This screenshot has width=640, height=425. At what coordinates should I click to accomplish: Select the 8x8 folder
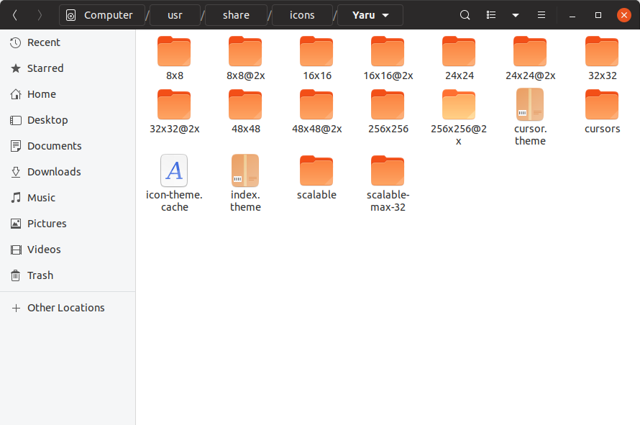tap(174, 58)
